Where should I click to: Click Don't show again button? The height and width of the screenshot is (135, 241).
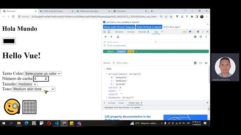point(172,27)
